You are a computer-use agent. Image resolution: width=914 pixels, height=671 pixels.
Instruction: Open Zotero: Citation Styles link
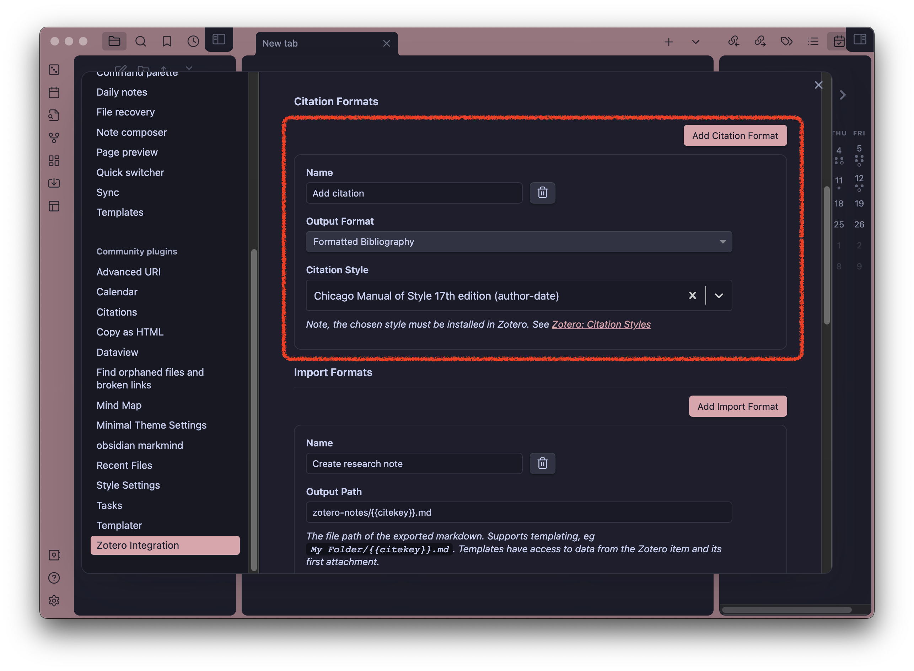(601, 324)
